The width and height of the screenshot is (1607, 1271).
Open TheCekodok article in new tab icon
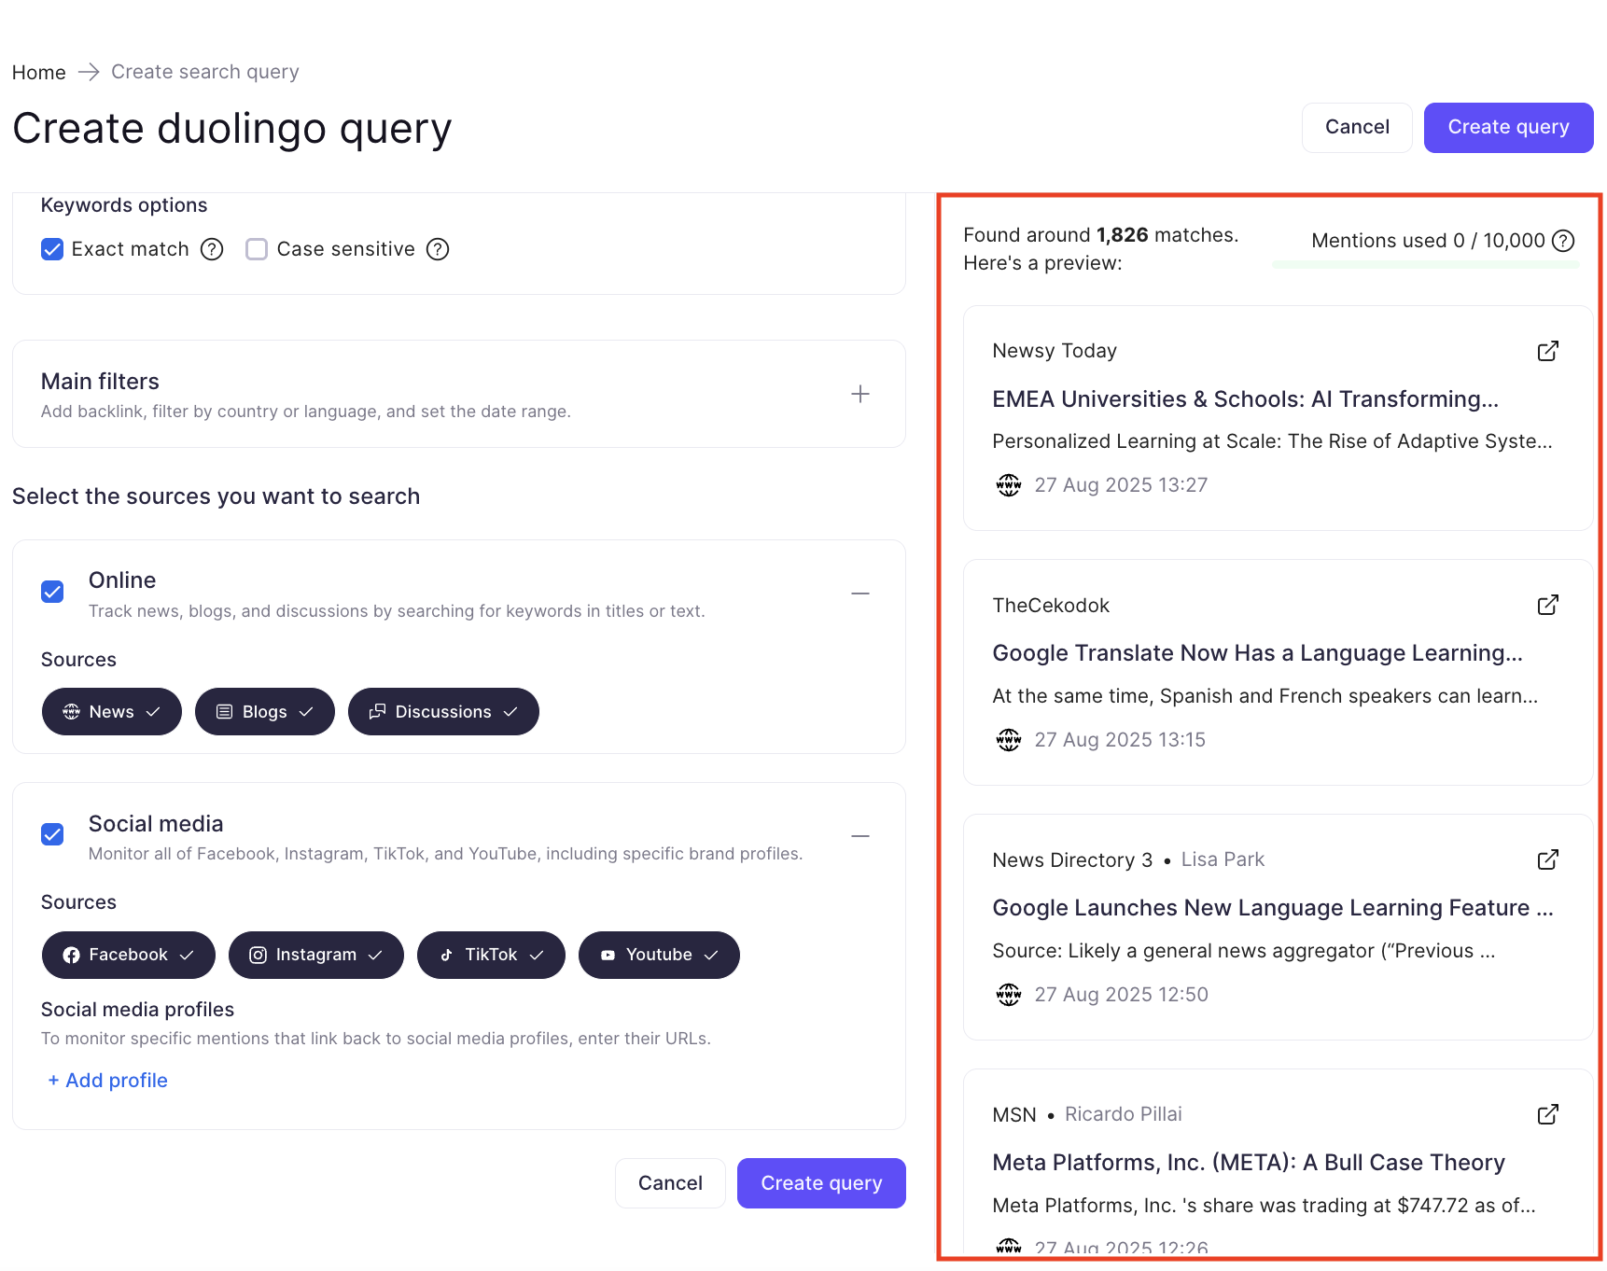point(1547,606)
